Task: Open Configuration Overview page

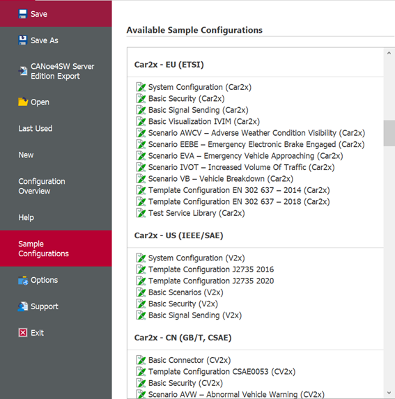Action: click(x=42, y=186)
